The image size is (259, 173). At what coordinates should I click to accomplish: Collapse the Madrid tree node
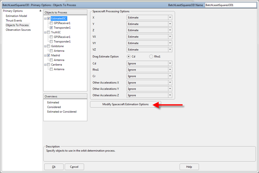coord(45,56)
